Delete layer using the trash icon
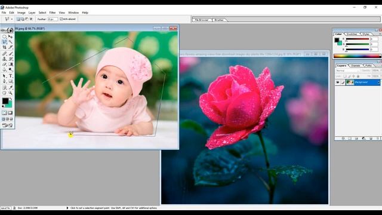This screenshot has height=215, width=382. pos(378,139)
